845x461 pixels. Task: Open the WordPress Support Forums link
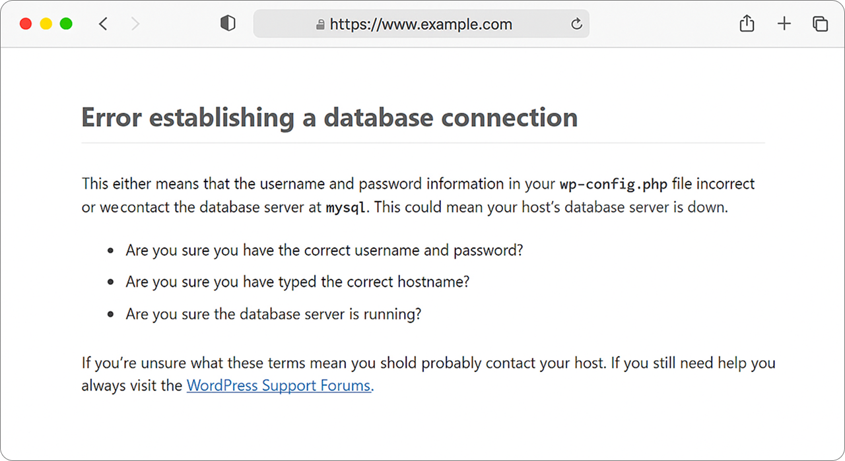[279, 385]
